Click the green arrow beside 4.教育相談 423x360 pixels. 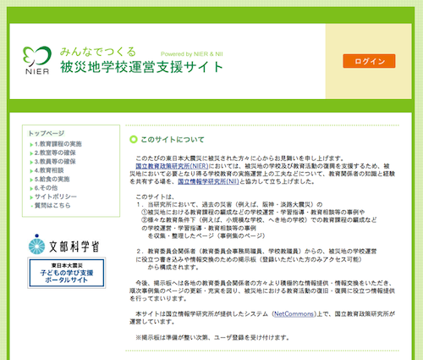(31, 171)
